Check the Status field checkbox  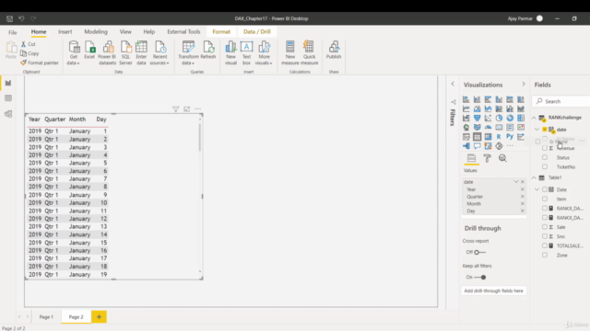coord(545,157)
